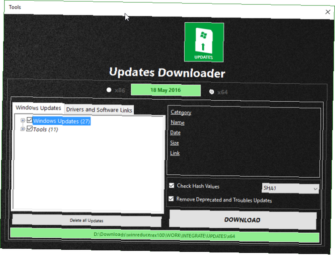Viewport: 335px width, 255px height.
Task: Click the DOWNLOAD button
Action: click(243, 220)
